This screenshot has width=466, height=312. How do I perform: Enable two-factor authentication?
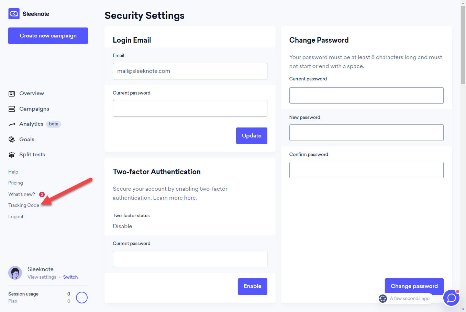pos(252,286)
